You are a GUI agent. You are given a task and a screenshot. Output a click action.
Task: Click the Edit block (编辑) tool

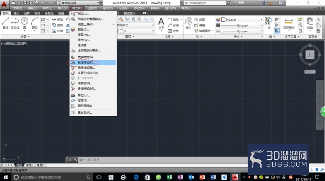pyautogui.click(x=200, y=25)
